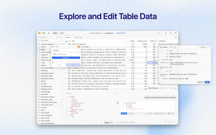Click the AI sparkle icon in Chat

coord(117,103)
